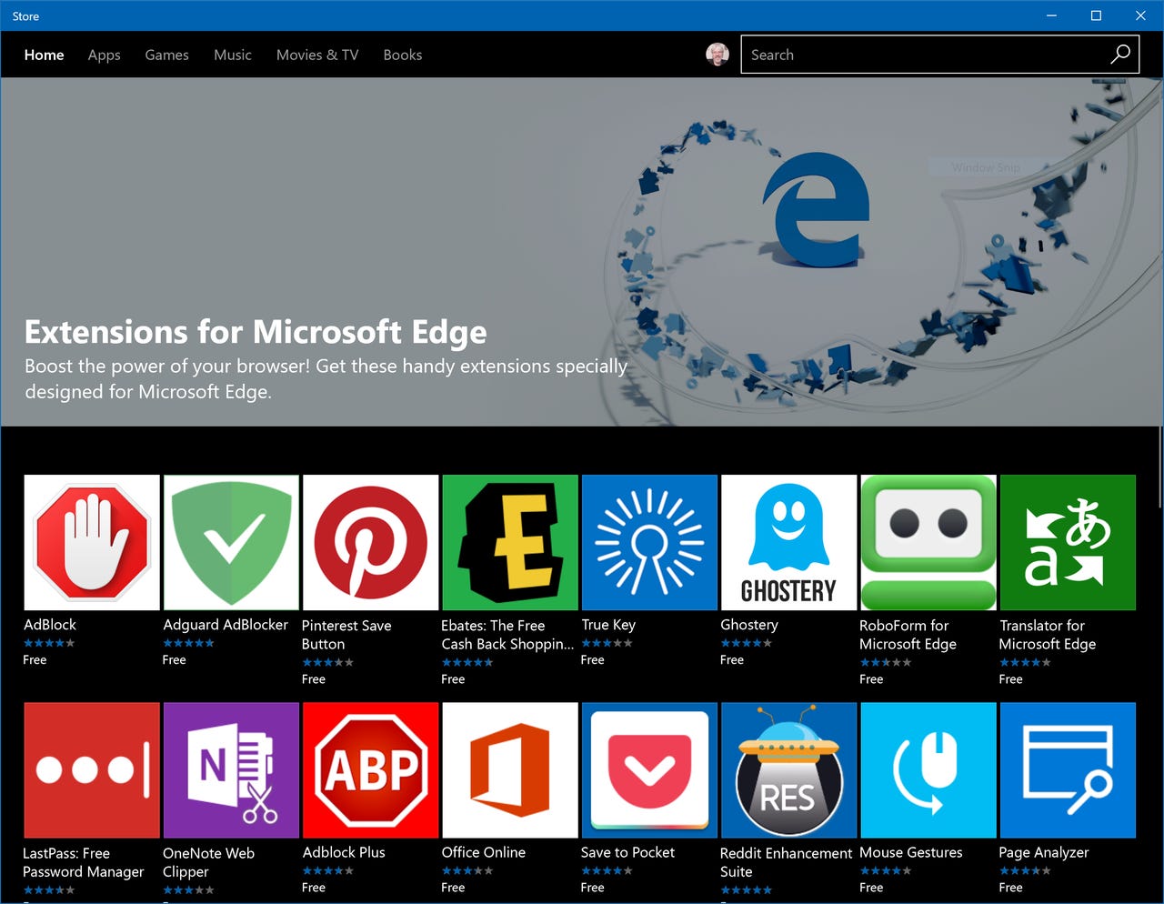The image size is (1164, 904).
Task: Open the Pinterest Save Button extension
Action: [370, 541]
